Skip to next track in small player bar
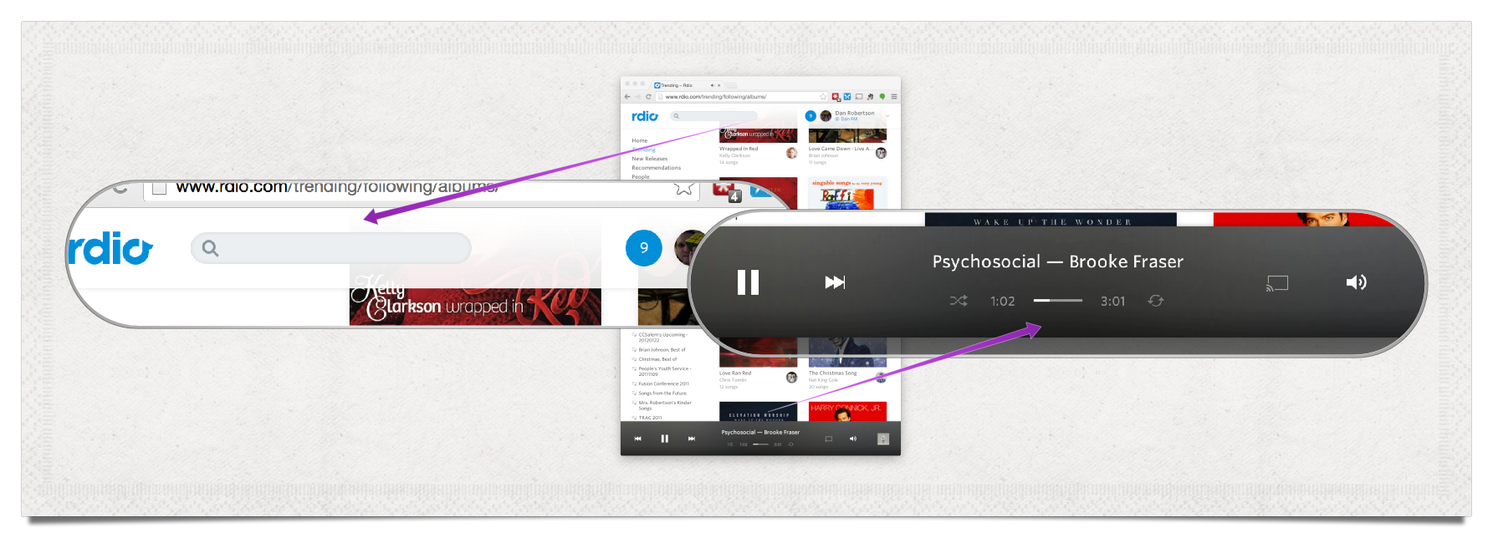Viewport: 1493px width, 538px height. coord(691,439)
